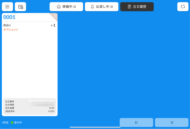The image size is (190, 129).
Task: Click the clipboard icon in 注文履歴 tab
Action: (129, 7)
